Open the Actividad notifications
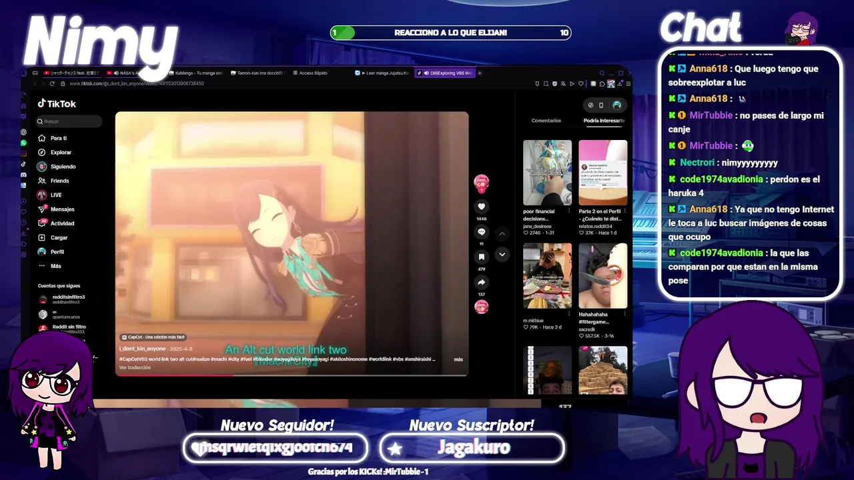 [x=56, y=223]
